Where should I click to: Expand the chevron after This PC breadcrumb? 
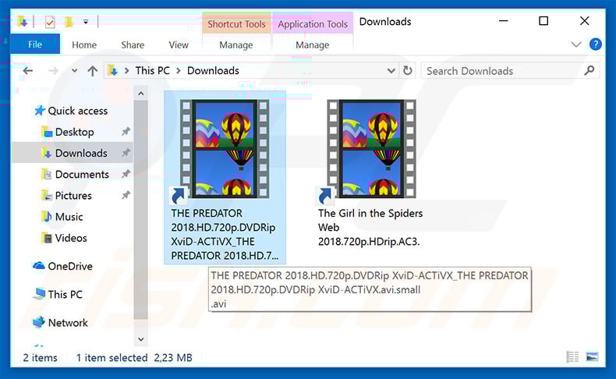pyautogui.click(x=179, y=71)
